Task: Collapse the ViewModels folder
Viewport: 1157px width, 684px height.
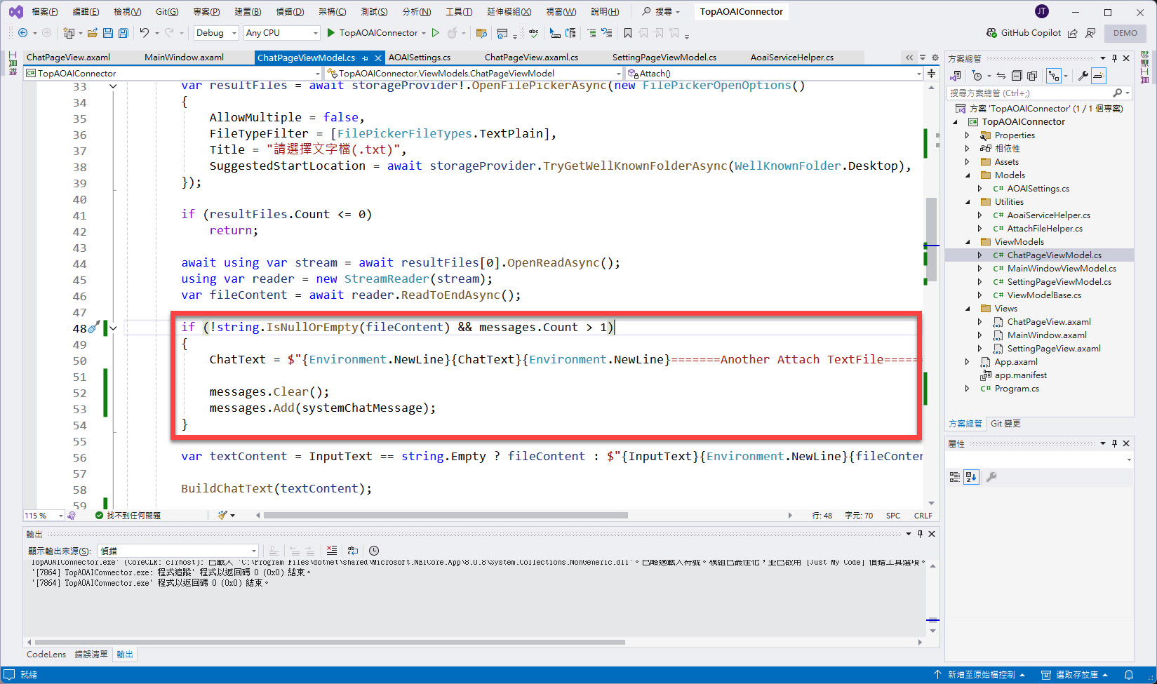Action: tap(968, 242)
